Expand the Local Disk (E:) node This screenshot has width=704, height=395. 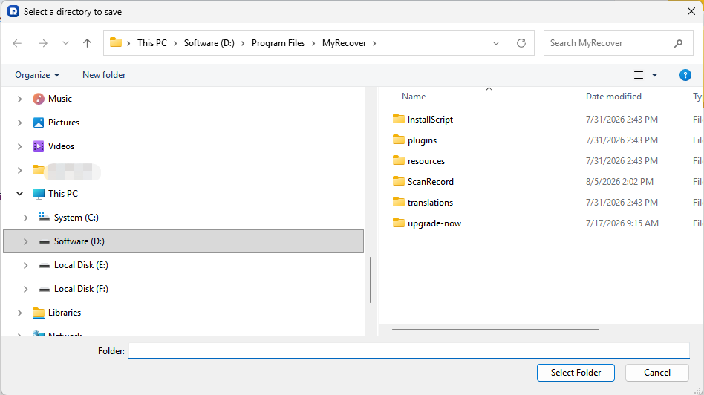click(25, 265)
